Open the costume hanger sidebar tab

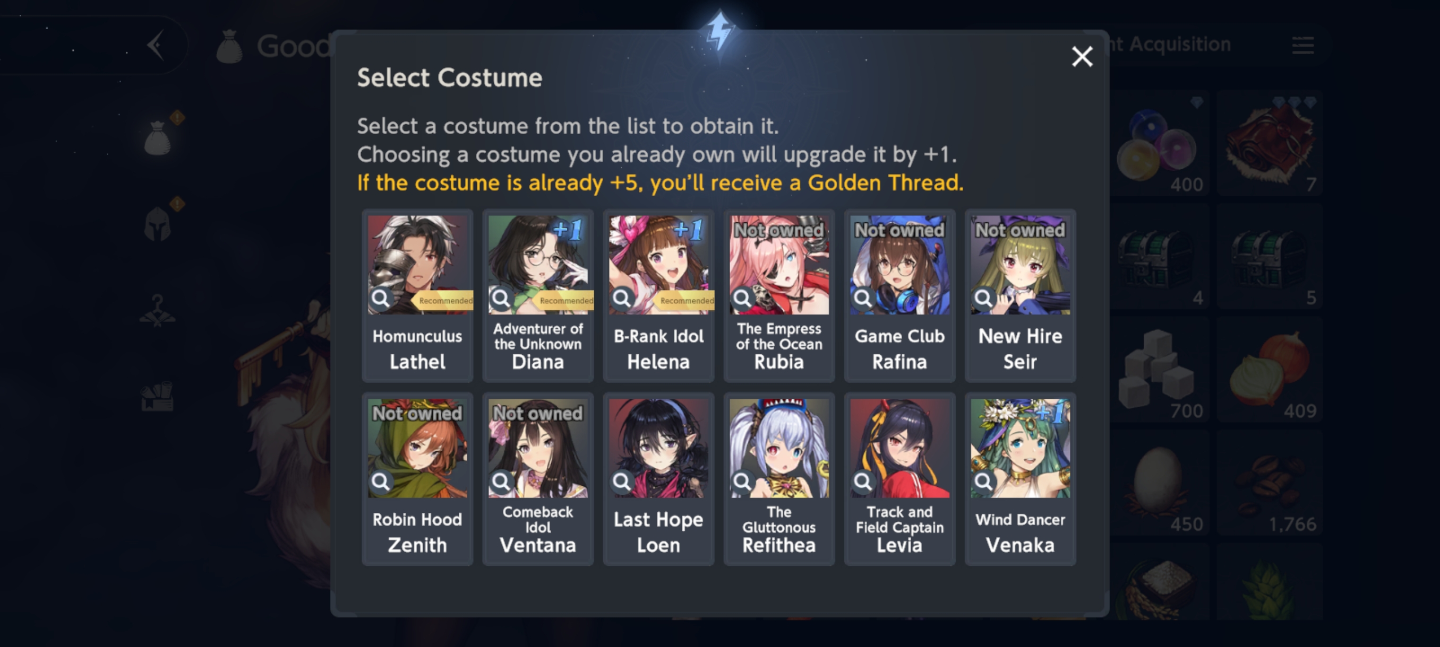(x=158, y=311)
